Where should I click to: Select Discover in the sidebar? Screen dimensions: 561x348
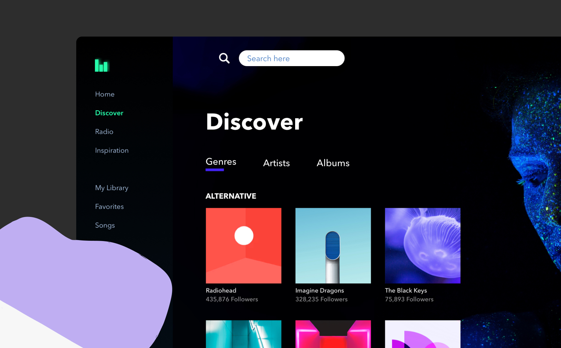109,113
